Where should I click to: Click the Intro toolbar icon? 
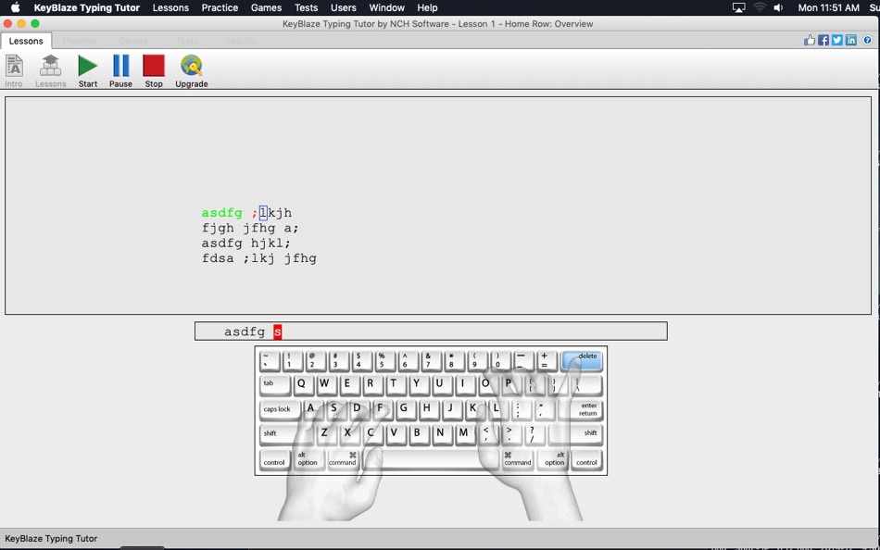click(x=14, y=70)
